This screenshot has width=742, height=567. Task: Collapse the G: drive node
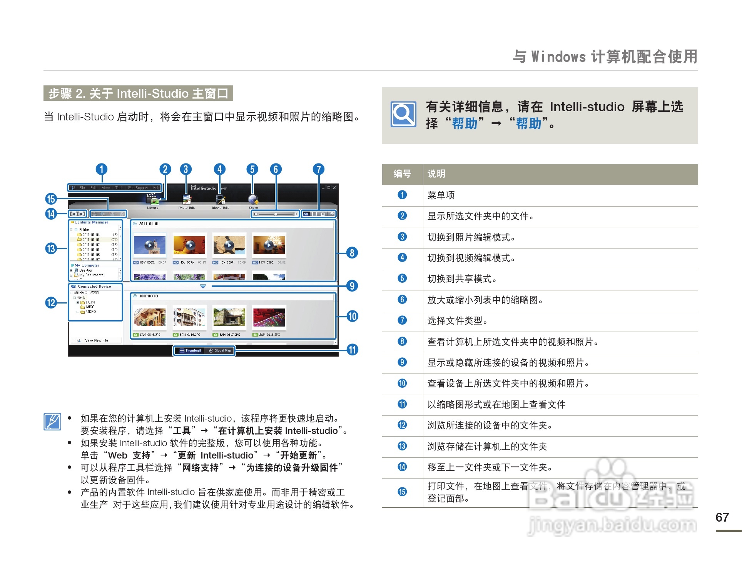coord(75,298)
